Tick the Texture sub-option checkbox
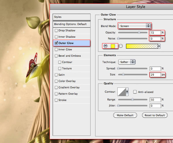 pyautogui.click(x=60, y=68)
